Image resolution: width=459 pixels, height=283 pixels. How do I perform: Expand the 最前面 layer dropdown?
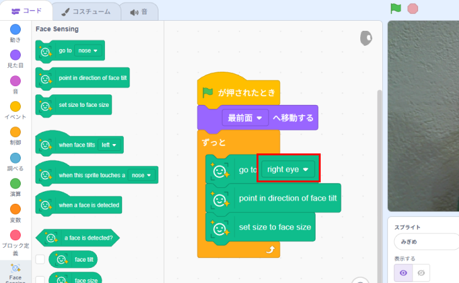(x=245, y=118)
